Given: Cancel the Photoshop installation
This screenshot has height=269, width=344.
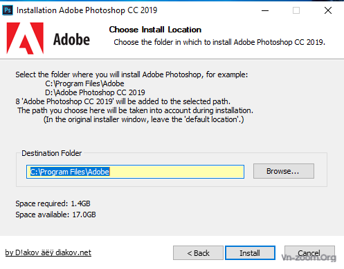Looking at the screenshot, I should pos(309,253).
